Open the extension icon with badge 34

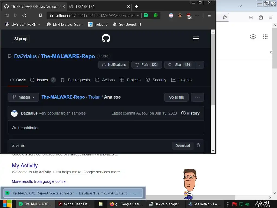coord(189,16)
